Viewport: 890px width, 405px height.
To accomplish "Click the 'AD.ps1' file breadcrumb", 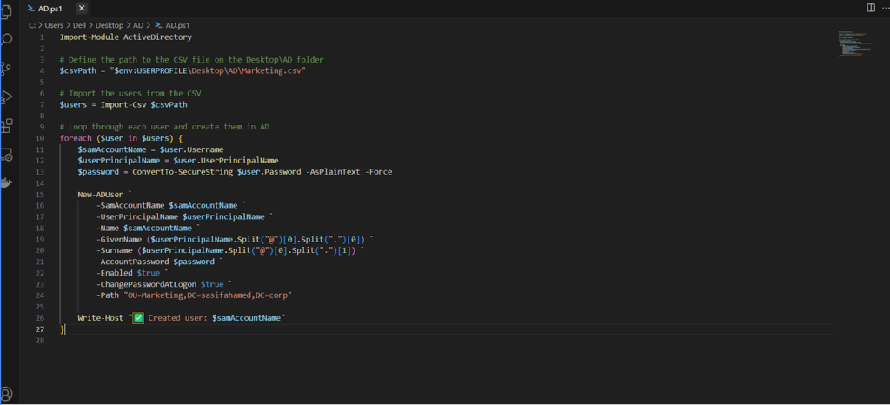I will [177, 25].
